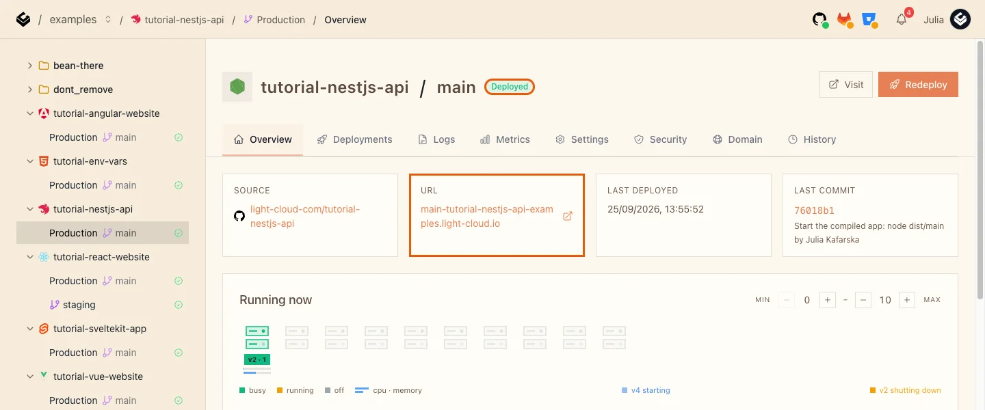This screenshot has width=985, height=410.
Task: Click GitHub icon in Source card
Action: (x=239, y=216)
